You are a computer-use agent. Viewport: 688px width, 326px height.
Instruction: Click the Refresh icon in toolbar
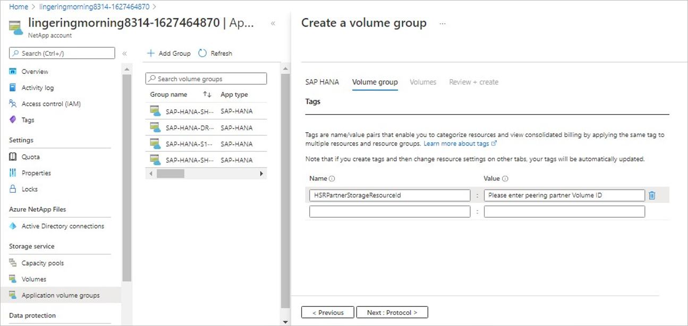202,53
